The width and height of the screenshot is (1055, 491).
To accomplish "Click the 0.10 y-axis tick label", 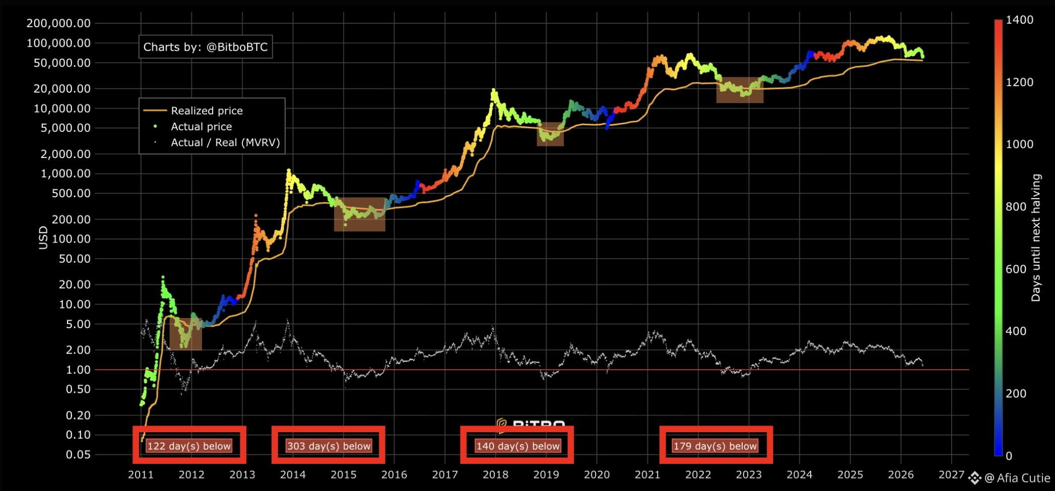I will (x=78, y=435).
